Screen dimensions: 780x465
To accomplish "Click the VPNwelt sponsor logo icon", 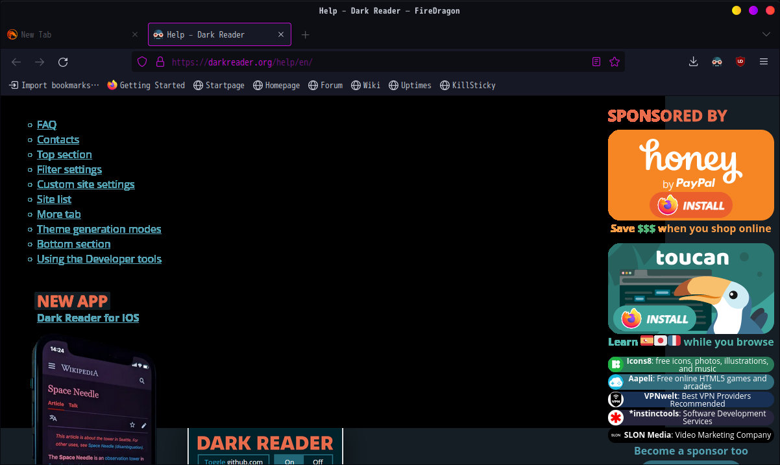I will pos(615,399).
